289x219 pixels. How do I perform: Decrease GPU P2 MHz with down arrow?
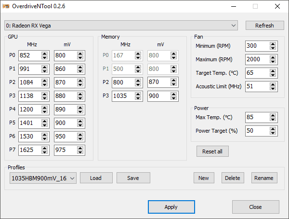[x=44, y=84]
